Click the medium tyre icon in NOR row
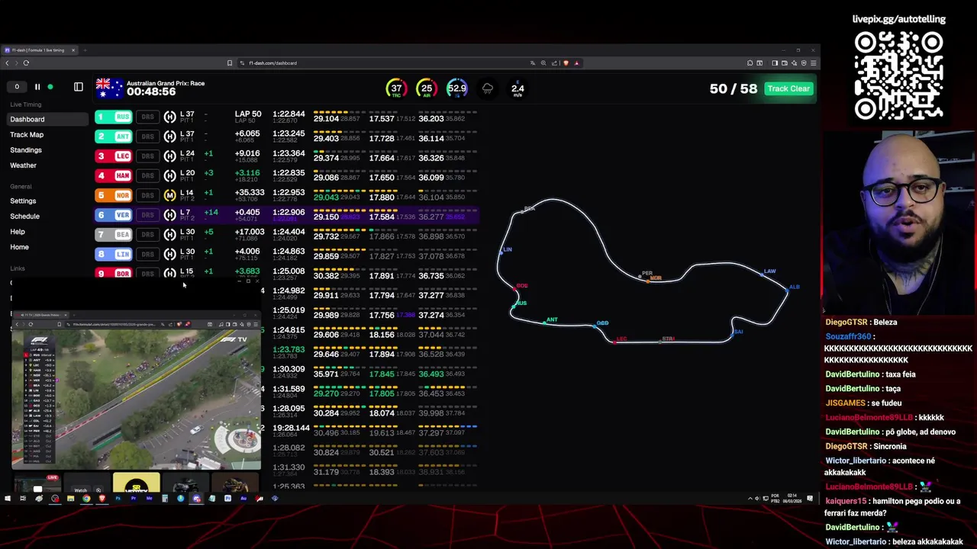 pyautogui.click(x=170, y=195)
